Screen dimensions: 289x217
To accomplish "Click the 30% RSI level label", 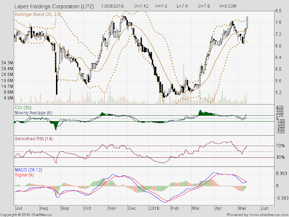I will click(x=280, y=157).
